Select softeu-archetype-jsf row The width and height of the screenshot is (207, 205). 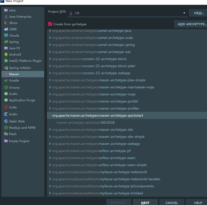(x=127, y=151)
